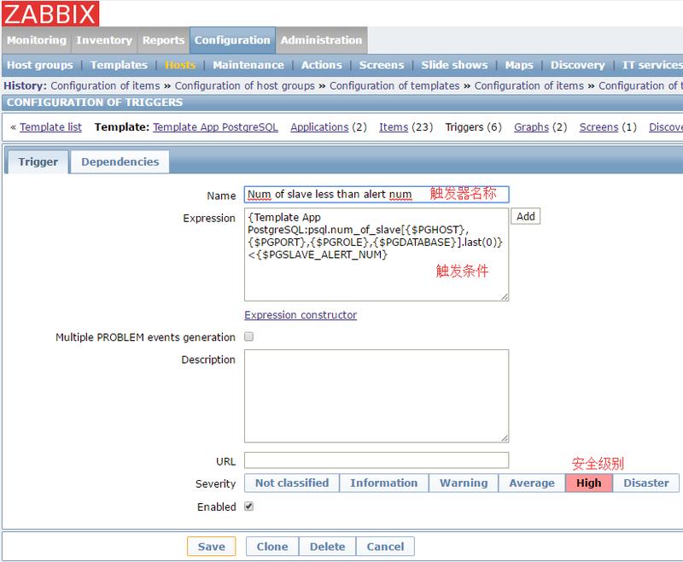Click in the trigger Name field
The height and width of the screenshot is (562, 683).
[x=376, y=195]
